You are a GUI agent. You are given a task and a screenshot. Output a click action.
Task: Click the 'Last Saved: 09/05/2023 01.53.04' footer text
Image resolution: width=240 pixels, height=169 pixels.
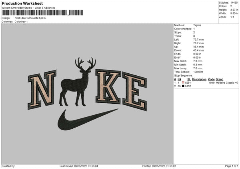pyautogui.click(x=79, y=166)
